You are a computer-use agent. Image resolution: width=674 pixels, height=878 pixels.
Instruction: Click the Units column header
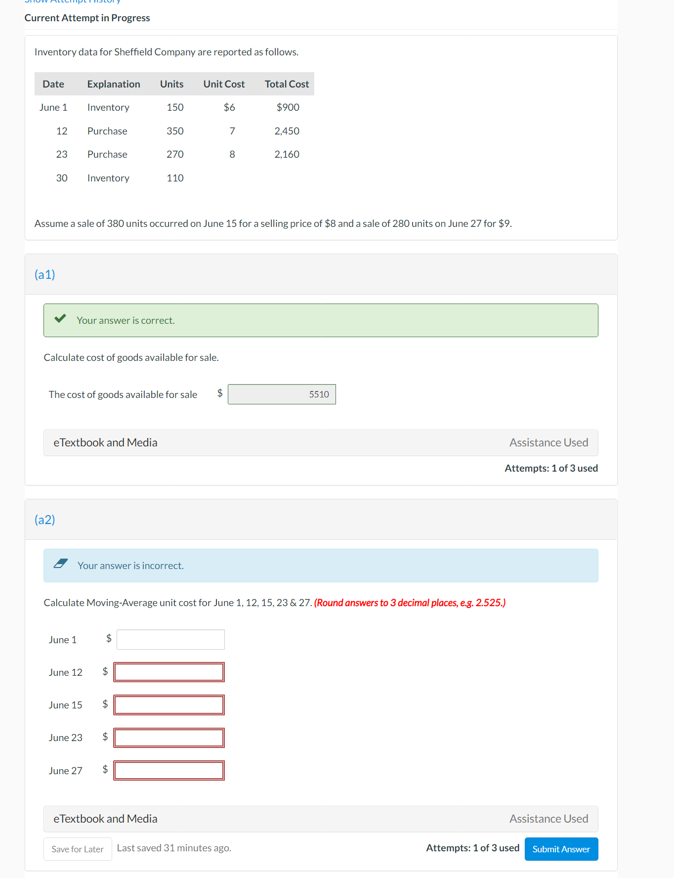(x=171, y=84)
